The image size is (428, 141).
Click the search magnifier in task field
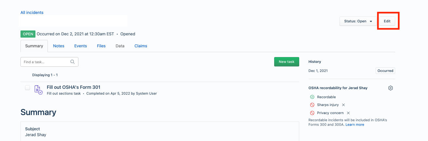pyautogui.click(x=73, y=62)
